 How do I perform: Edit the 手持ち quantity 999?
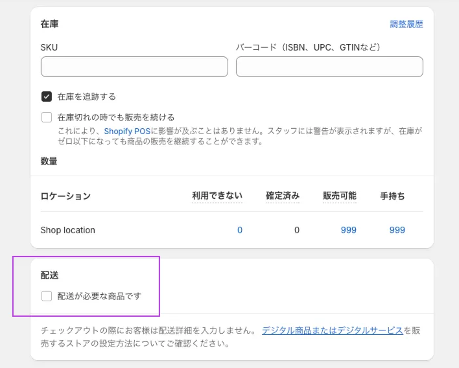pyautogui.click(x=397, y=230)
